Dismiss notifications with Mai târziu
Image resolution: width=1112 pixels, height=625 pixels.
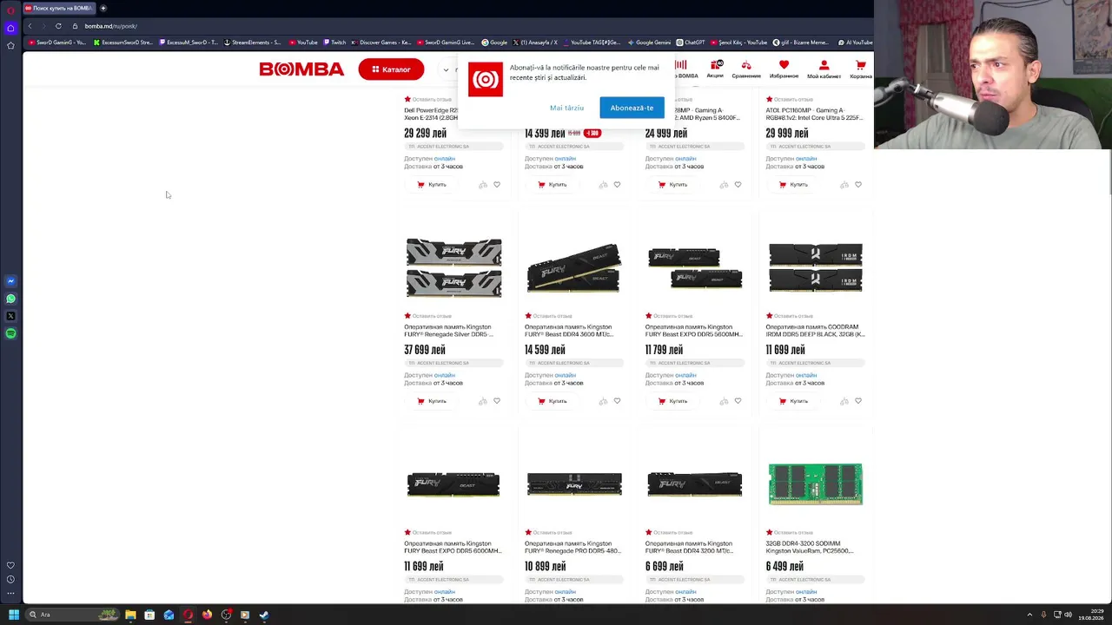tap(566, 108)
